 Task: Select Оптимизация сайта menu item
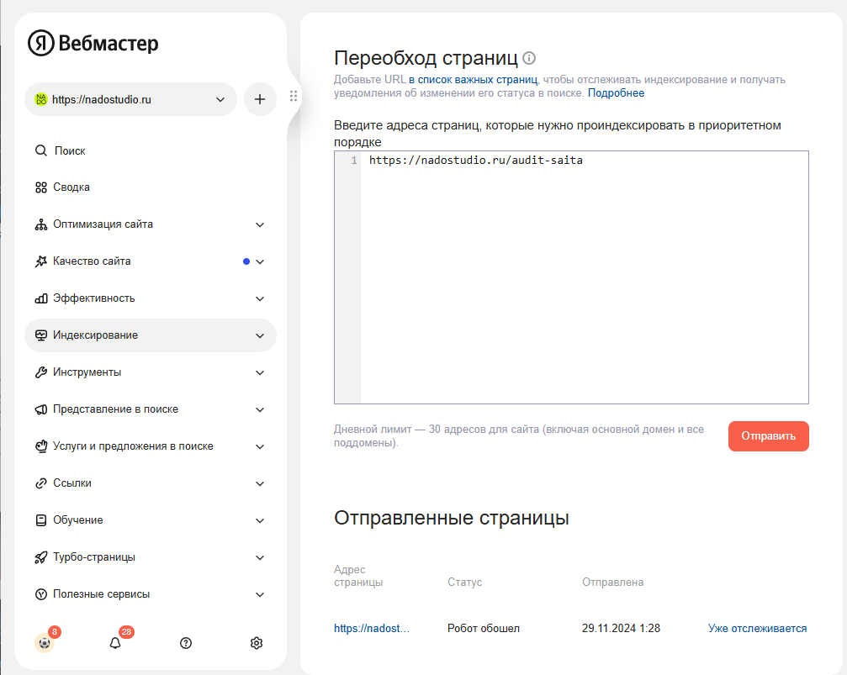click(x=103, y=224)
